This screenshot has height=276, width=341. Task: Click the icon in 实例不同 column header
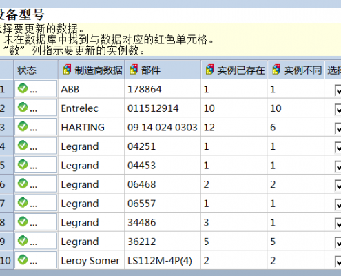(276, 70)
